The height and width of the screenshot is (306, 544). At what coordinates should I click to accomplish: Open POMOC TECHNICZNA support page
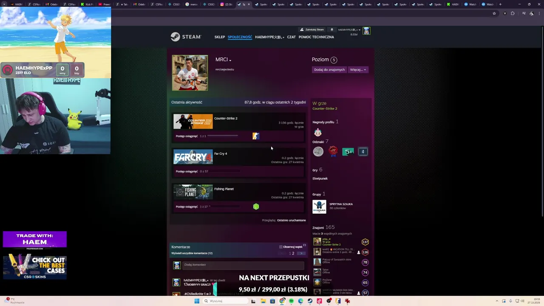click(316, 37)
